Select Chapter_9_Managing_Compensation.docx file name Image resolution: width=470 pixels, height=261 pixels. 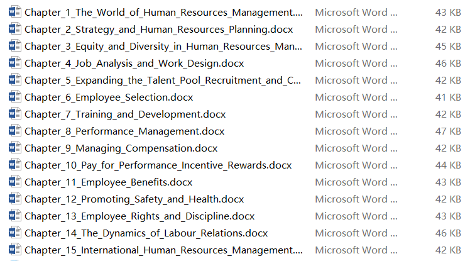tap(121, 148)
